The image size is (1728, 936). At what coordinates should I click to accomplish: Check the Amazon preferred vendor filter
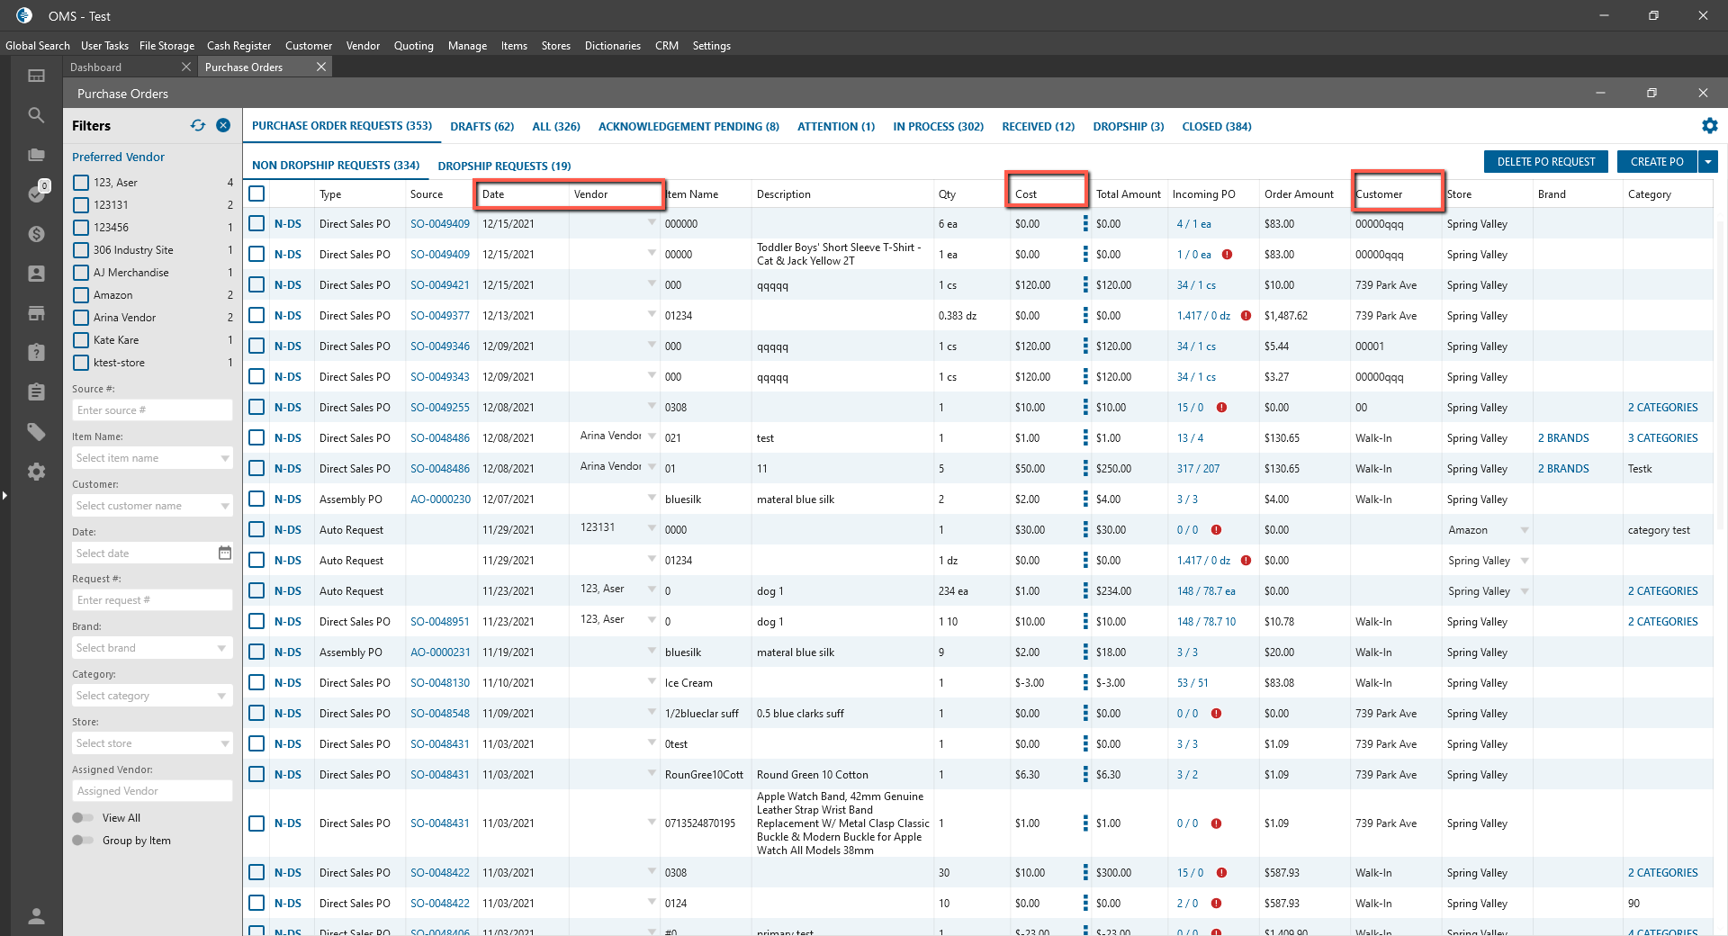point(81,295)
